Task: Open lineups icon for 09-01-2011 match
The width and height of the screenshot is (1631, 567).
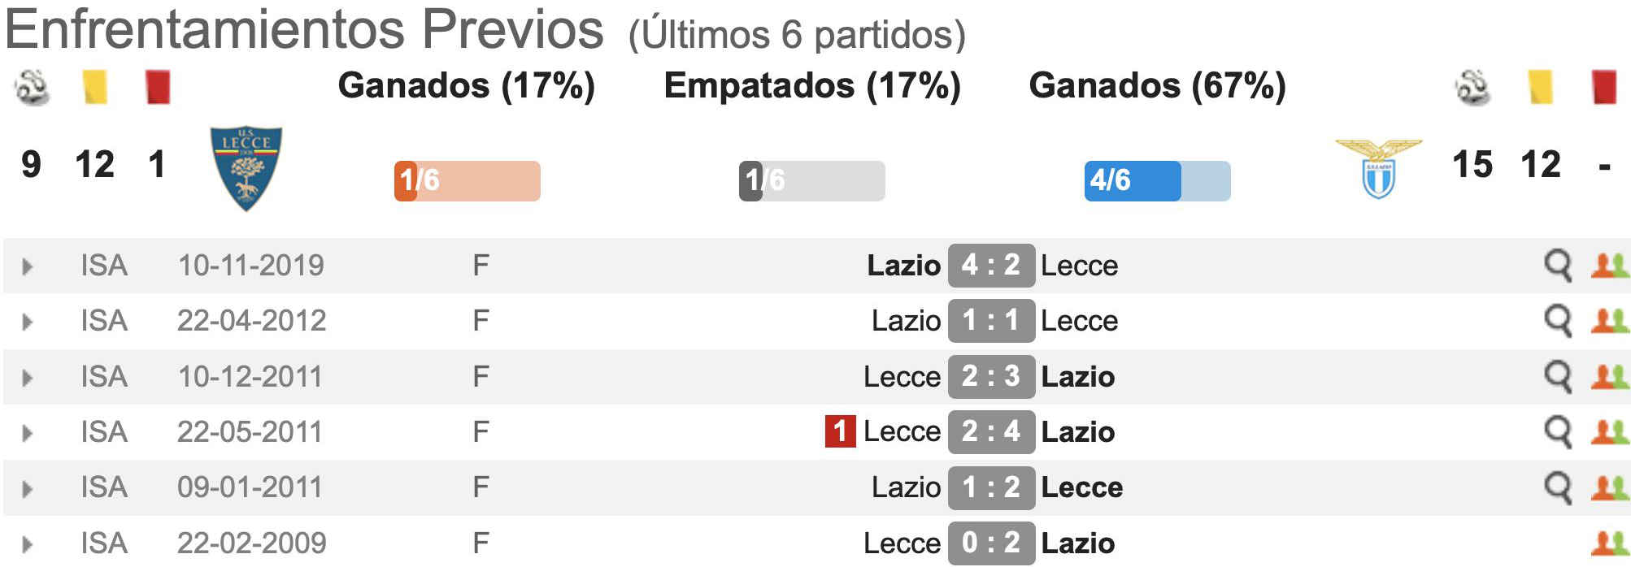Action: click(x=1610, y=487)
